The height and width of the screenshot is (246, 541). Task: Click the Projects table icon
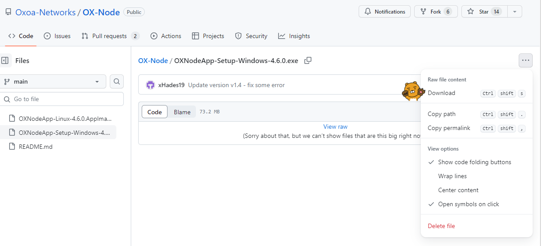pos(195,36)
